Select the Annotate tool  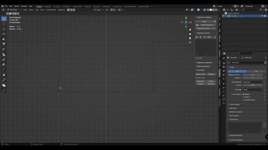point(4,49)
